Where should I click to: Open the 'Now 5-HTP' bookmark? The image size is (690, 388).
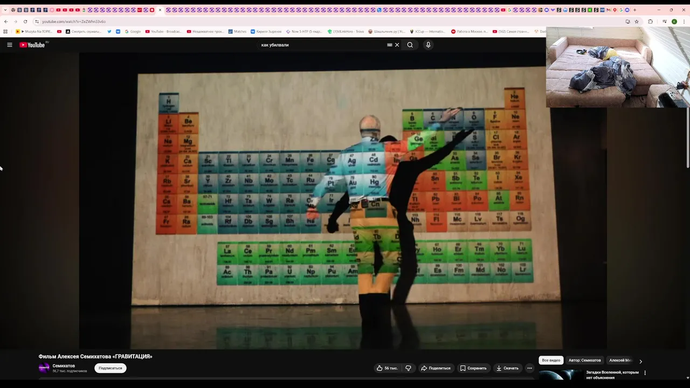[305, 31]
